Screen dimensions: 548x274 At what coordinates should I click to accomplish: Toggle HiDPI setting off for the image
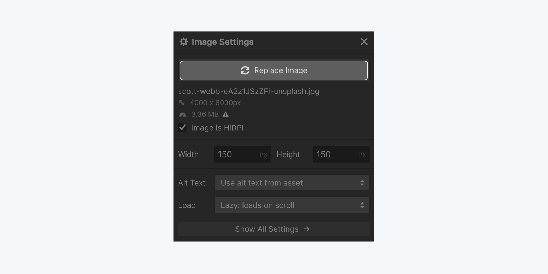click(x=182, y=128)
